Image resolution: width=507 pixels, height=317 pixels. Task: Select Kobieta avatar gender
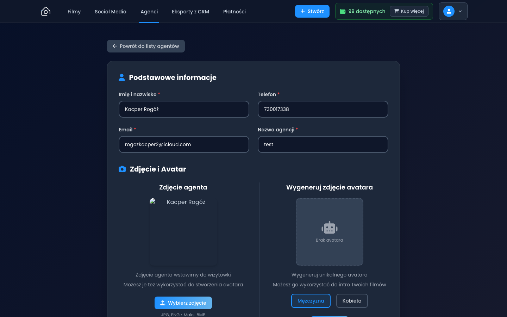point(352,301)
